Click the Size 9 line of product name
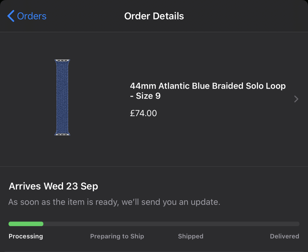308x252 pixels. tap(145, 96)
